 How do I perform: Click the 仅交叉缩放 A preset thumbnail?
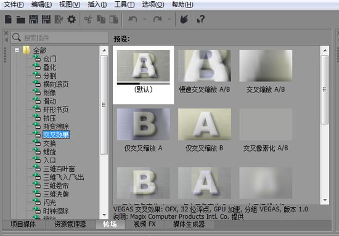pos(144,124)
